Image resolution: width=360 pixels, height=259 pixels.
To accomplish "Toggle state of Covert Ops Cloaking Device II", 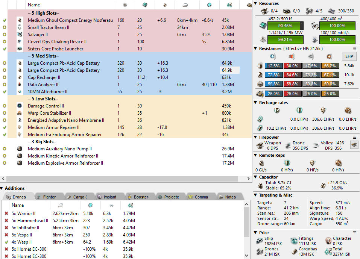I will [5, 42].
